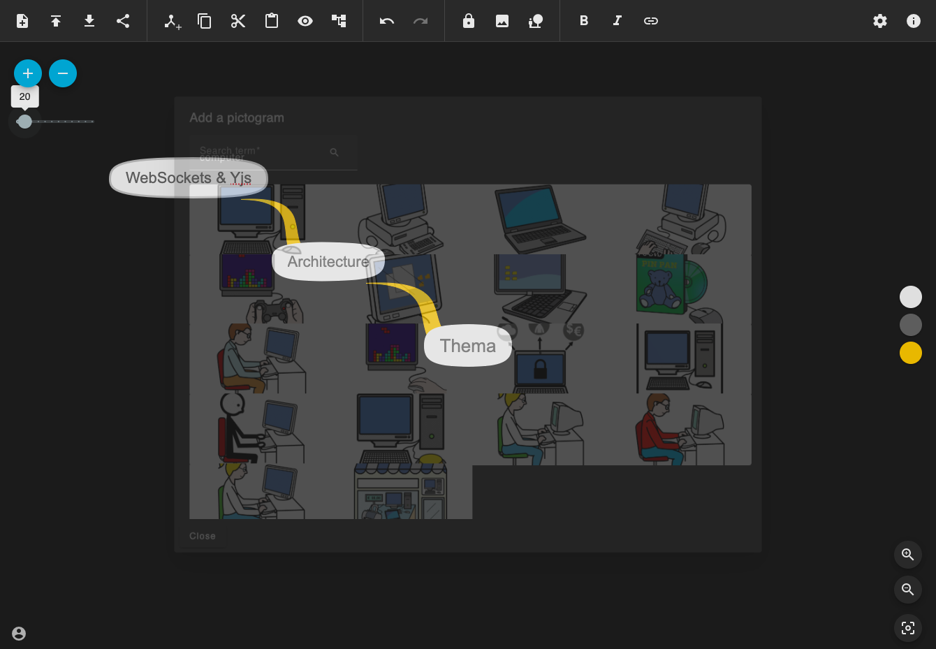
Task: Redo the last undone action
Action: point(421,21)
